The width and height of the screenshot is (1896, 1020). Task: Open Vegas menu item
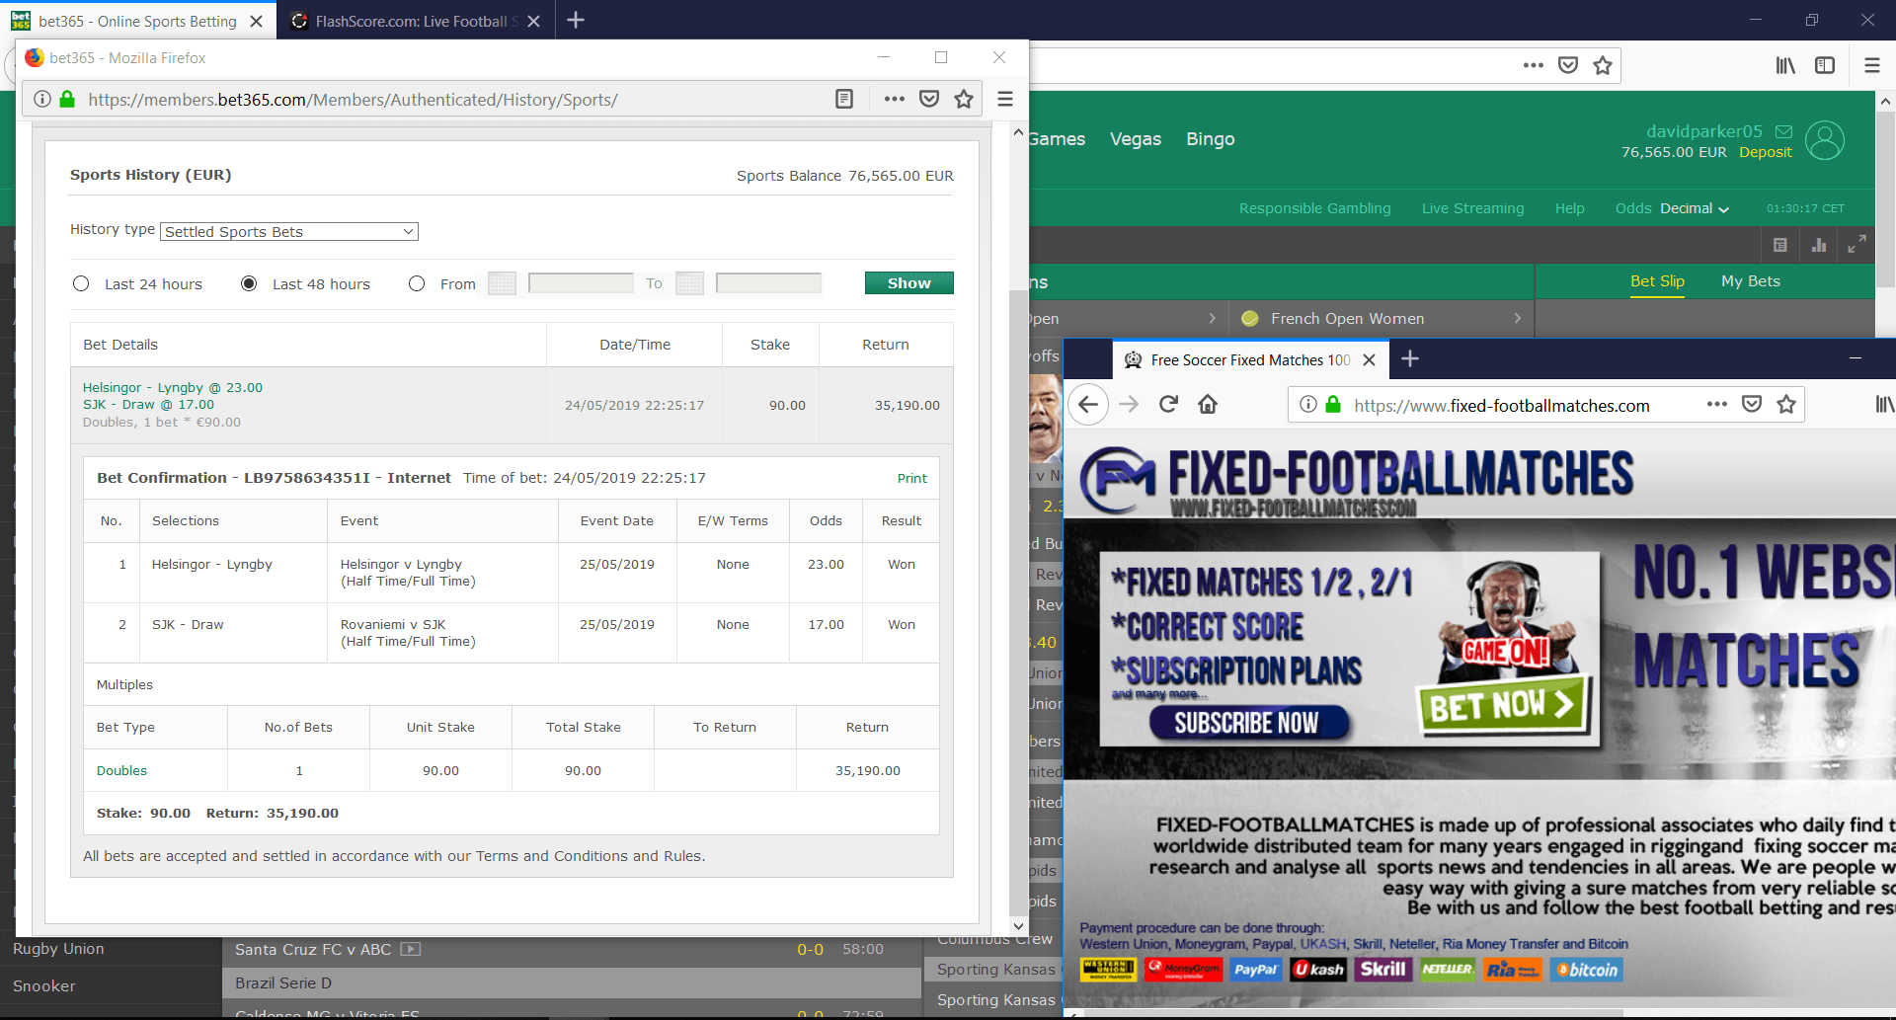click(x=1136, y=139)
